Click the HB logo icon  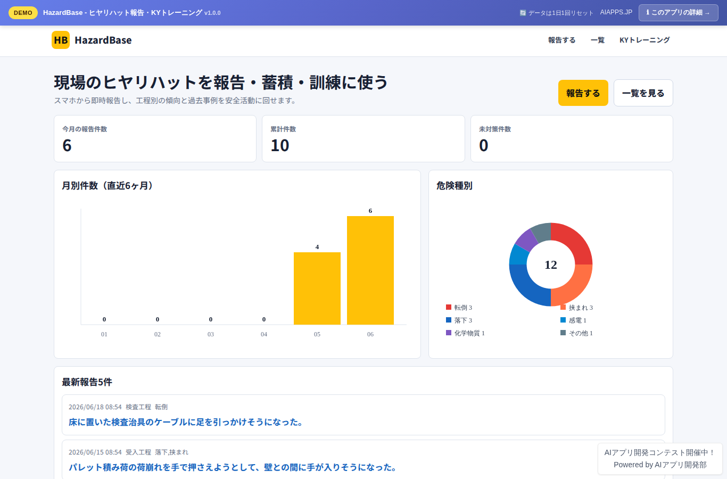(x=61, y=40)
